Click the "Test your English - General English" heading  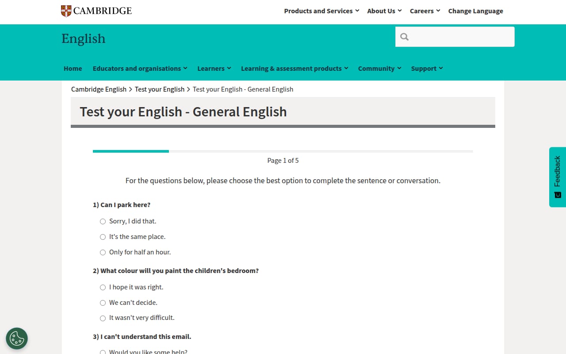point(183,112)
